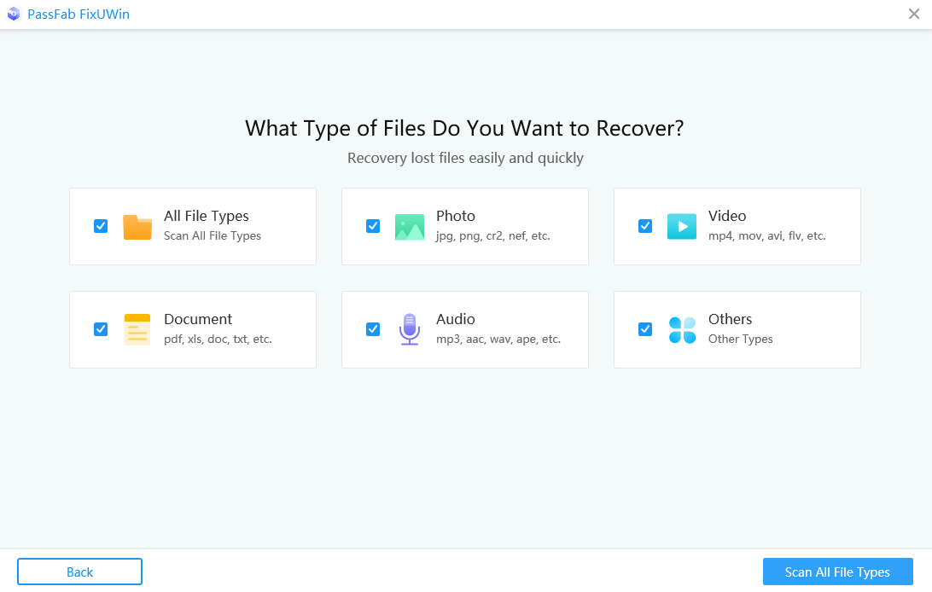The width and height of the screenshot is (932, 592).
Task: Start scan with Scan All File Types button
Action: pyautogui.click(x=837, y=572)
